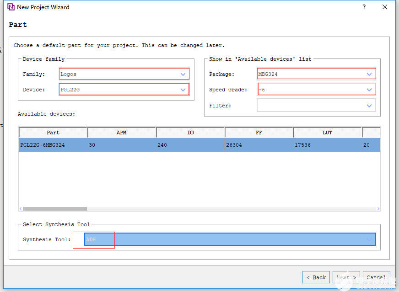Open the Device dropdown showing PGL22G

coord(124,90)
